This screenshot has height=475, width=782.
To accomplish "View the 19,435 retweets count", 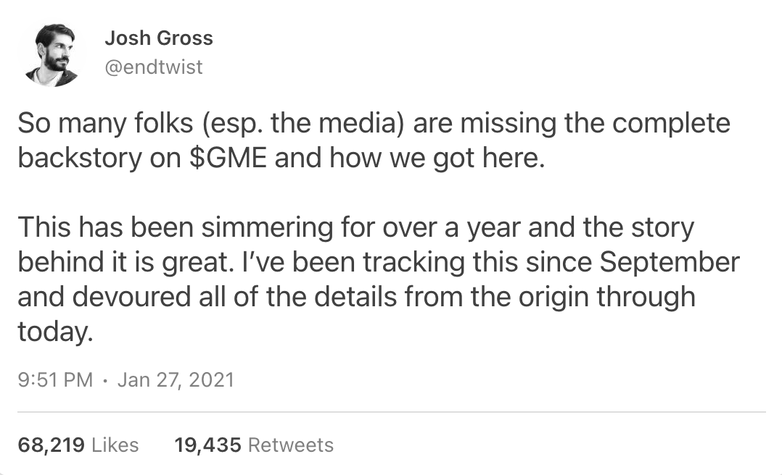I will click(x=207, y=445).
